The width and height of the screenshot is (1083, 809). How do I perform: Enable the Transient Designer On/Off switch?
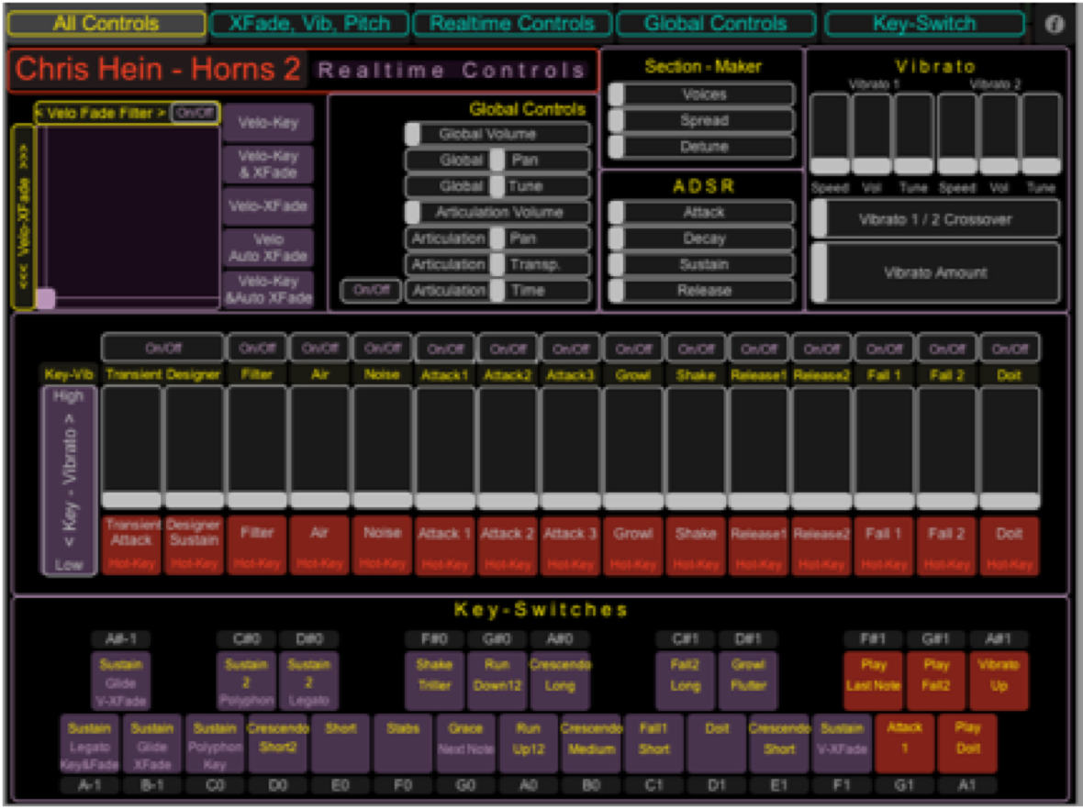162,349
